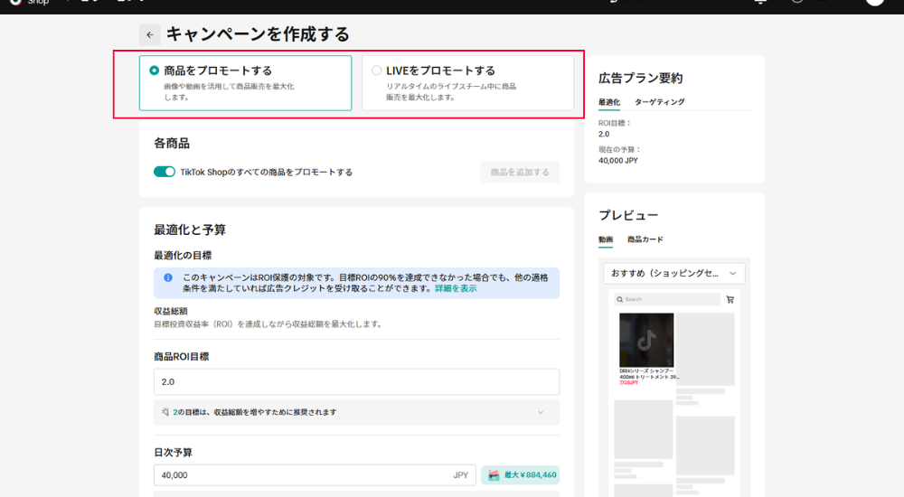Toggle TikTok Shop all products promotion switch
904x497 pixels.
tap(165, 172)
